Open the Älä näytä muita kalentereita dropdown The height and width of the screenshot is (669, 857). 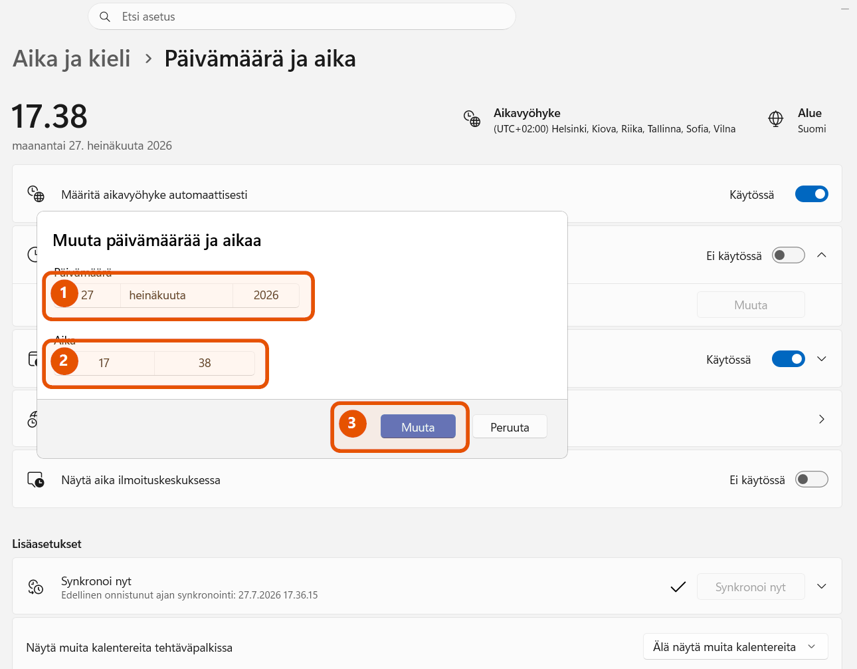point(735,647)
